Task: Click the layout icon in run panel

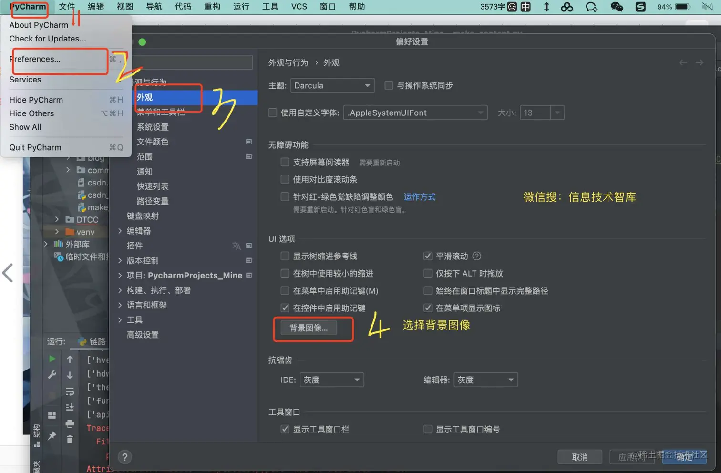Action: 52,415
